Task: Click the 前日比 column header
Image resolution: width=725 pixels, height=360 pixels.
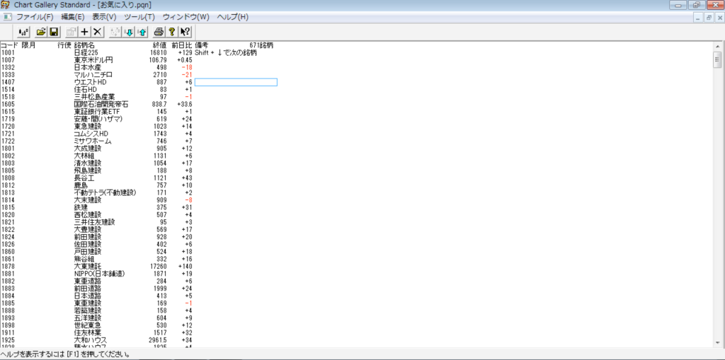Action: click(x=182, y=45)
